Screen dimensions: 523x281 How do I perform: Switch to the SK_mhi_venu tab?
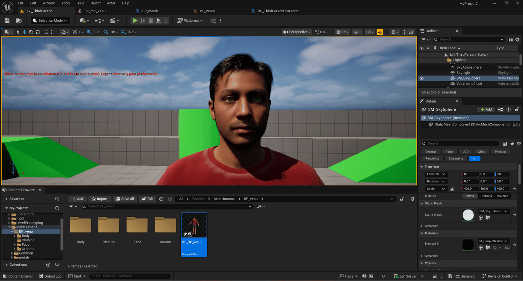pyautogui.click(x=92, y=11)
